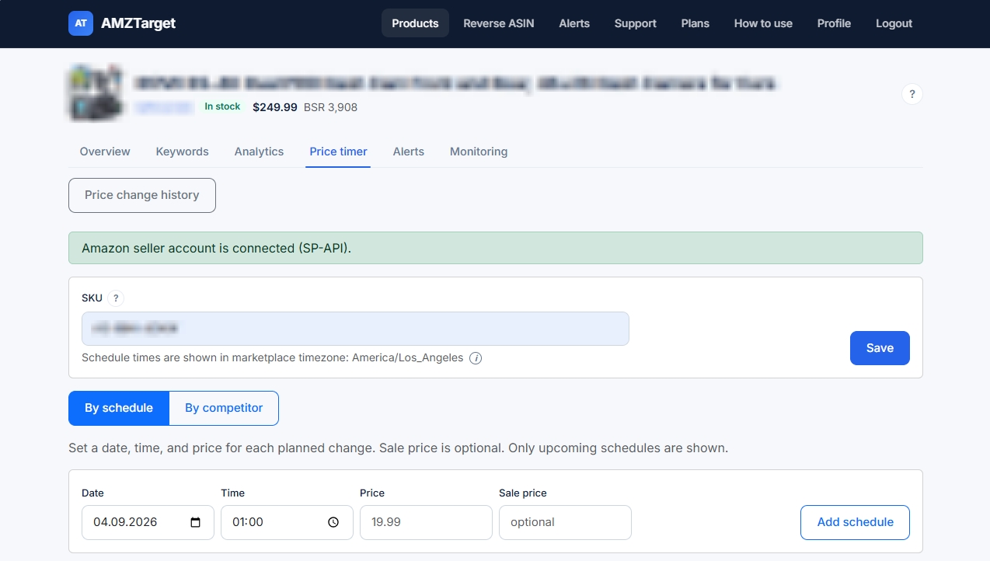Open the calendar picker in Date field
The height and width of the screenshot is (561, 990).
pos(196,522)
